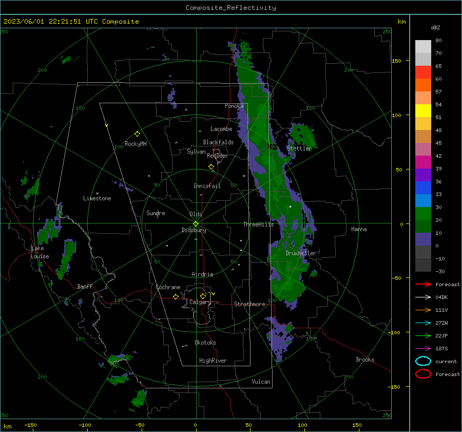
Task: Click the Limestone label
Action: tap(97, 198)
